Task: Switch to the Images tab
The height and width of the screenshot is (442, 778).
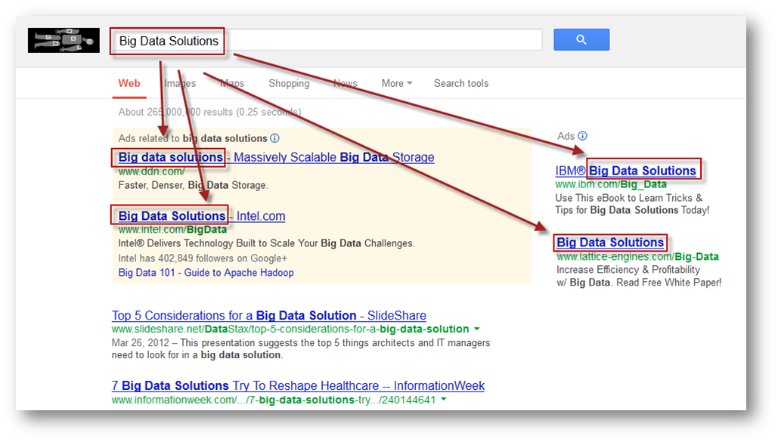Action: pos(180,83)
